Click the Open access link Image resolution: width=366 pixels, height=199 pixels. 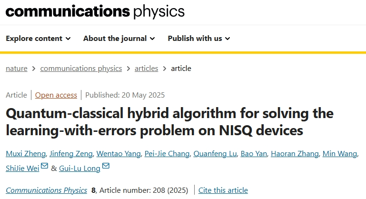click(x=56, y=95)
